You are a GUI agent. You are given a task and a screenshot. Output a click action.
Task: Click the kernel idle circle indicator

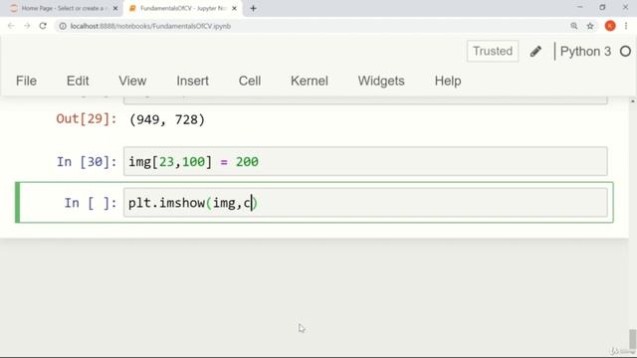pos(626,52)
